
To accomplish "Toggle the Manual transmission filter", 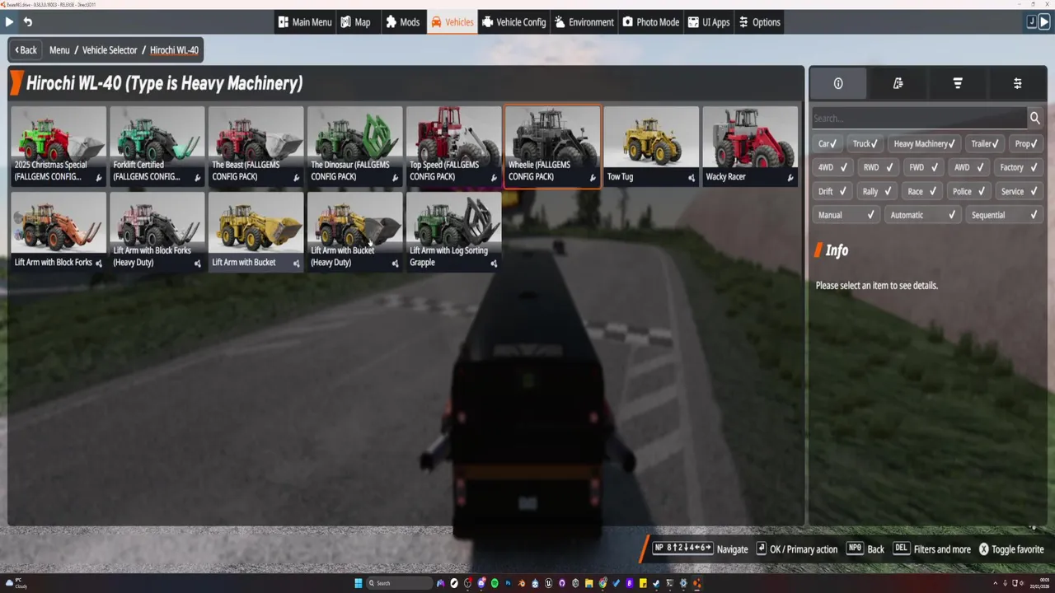I will point(846,215).
